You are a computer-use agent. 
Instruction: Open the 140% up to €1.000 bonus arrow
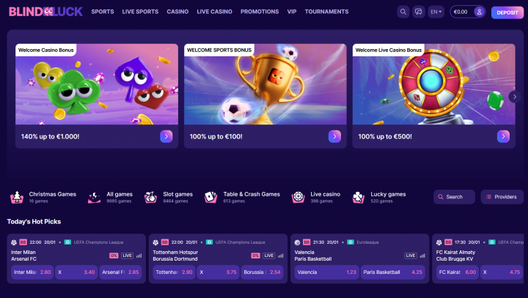(166, 137)
